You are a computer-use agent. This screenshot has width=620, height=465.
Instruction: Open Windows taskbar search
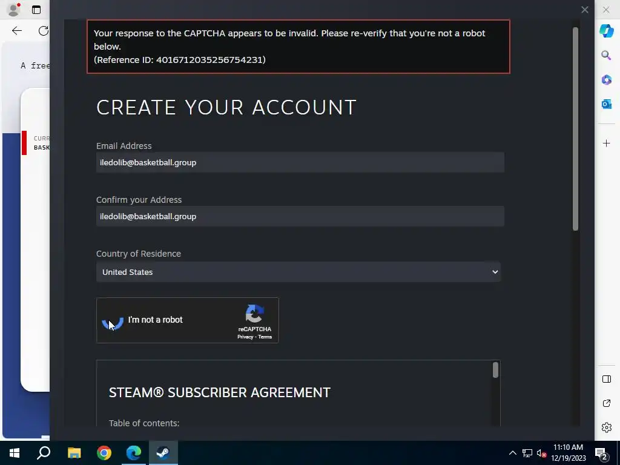[44, 453]
